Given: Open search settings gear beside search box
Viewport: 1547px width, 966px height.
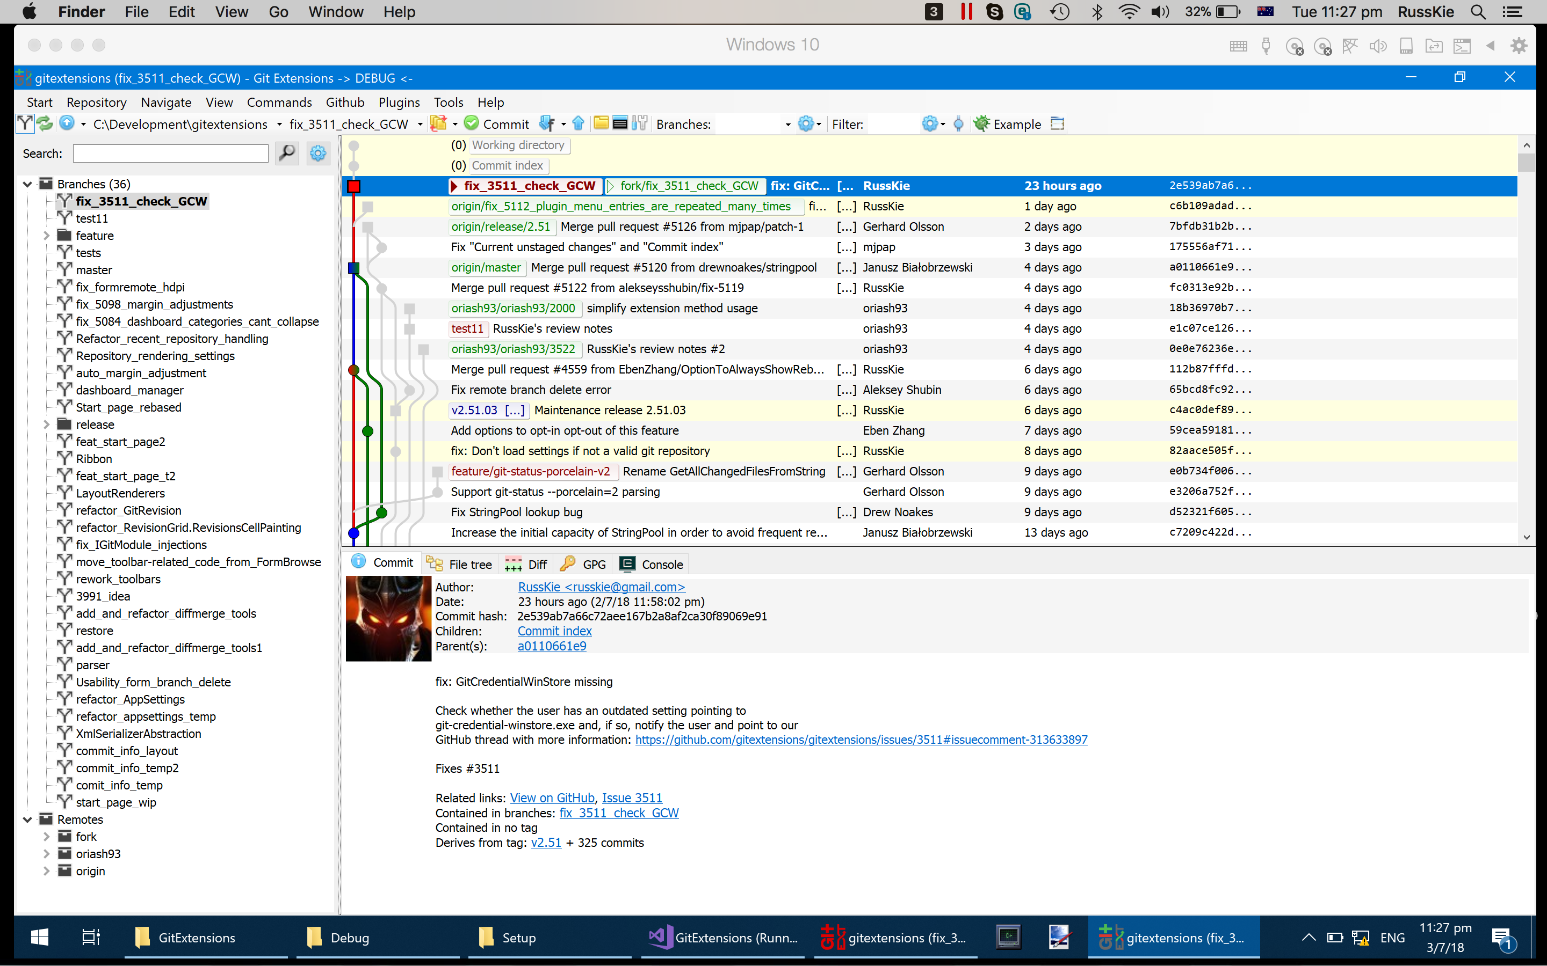Looking at the screenshot, I should tap(317, 153).
